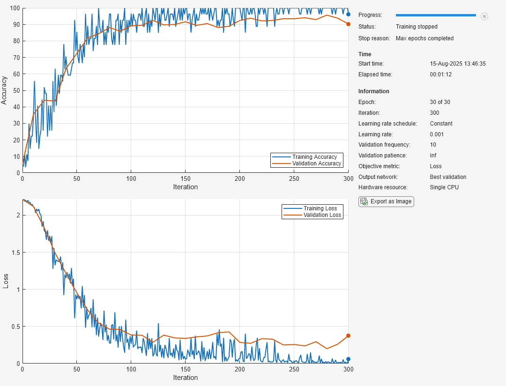
Task: Click the Accuracy y-axis label
Action: pos(4,90)
